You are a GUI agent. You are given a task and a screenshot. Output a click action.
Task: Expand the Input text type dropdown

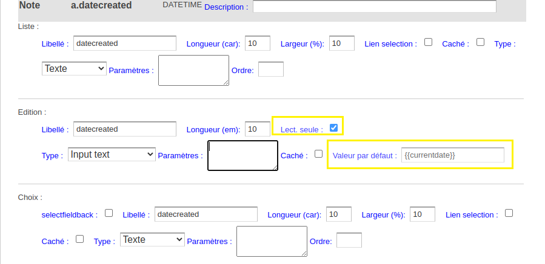click(112, 154)
